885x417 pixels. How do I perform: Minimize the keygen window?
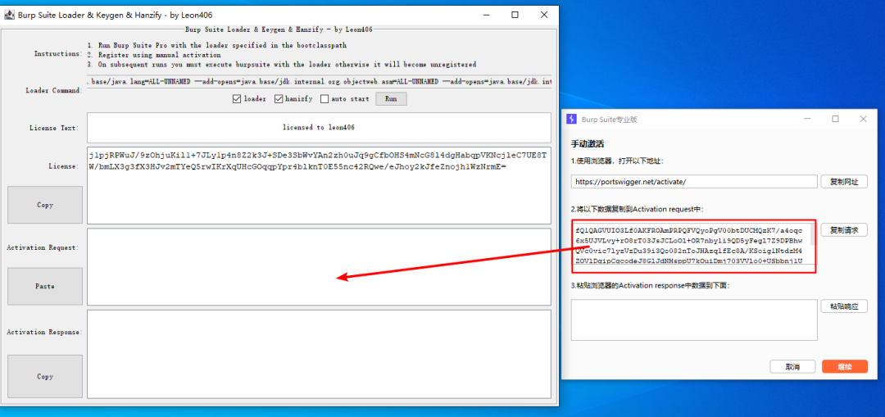[x=486, y=16]
